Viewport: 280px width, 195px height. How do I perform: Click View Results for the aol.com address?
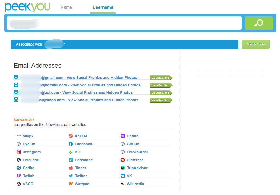pos(161,93)
